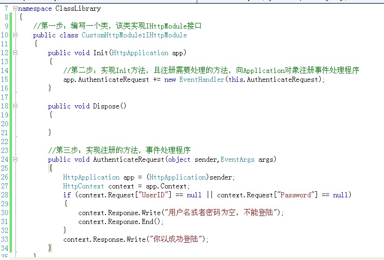Click the Dispose method name
The image size is (384, 260).
coord(106,106)
